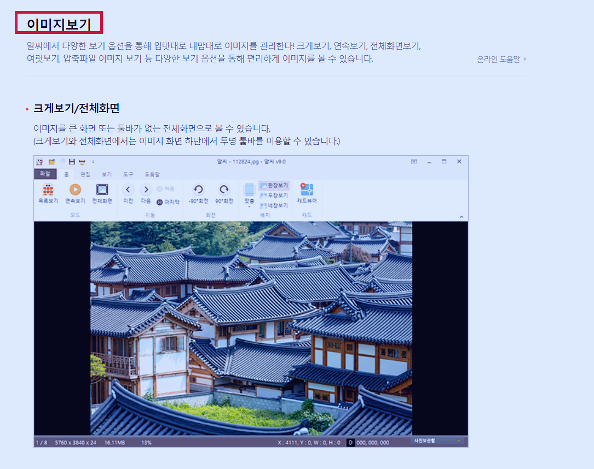This screenshot has height=469, width=594.
Task: Click the 1 / 8 image counter in status bar
Action: tap(42, 443)
